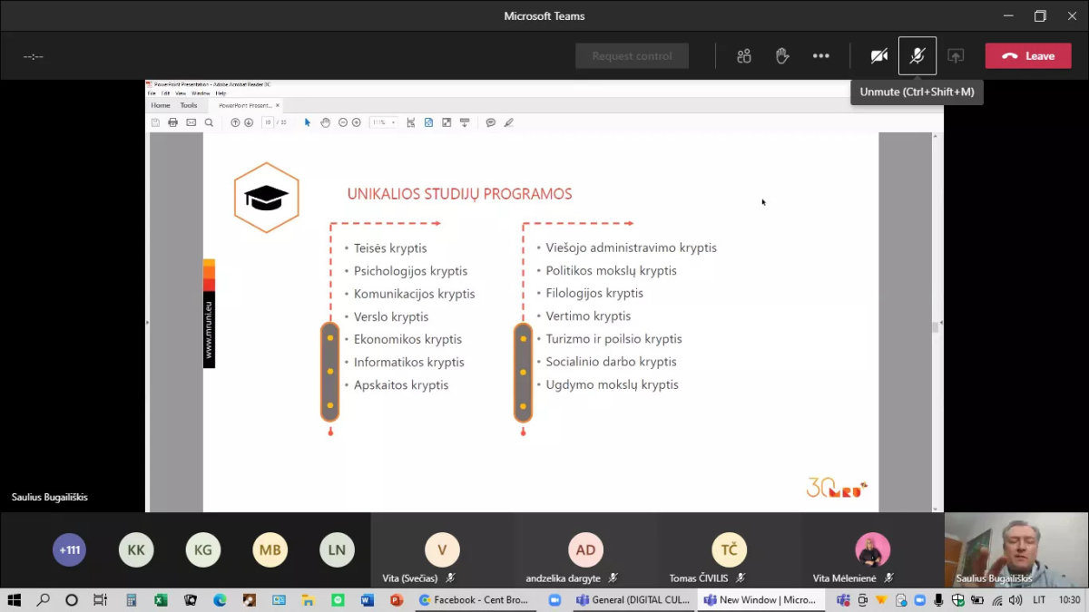Click email envelope icon in Acrobat toolbar

coord(191,122)
